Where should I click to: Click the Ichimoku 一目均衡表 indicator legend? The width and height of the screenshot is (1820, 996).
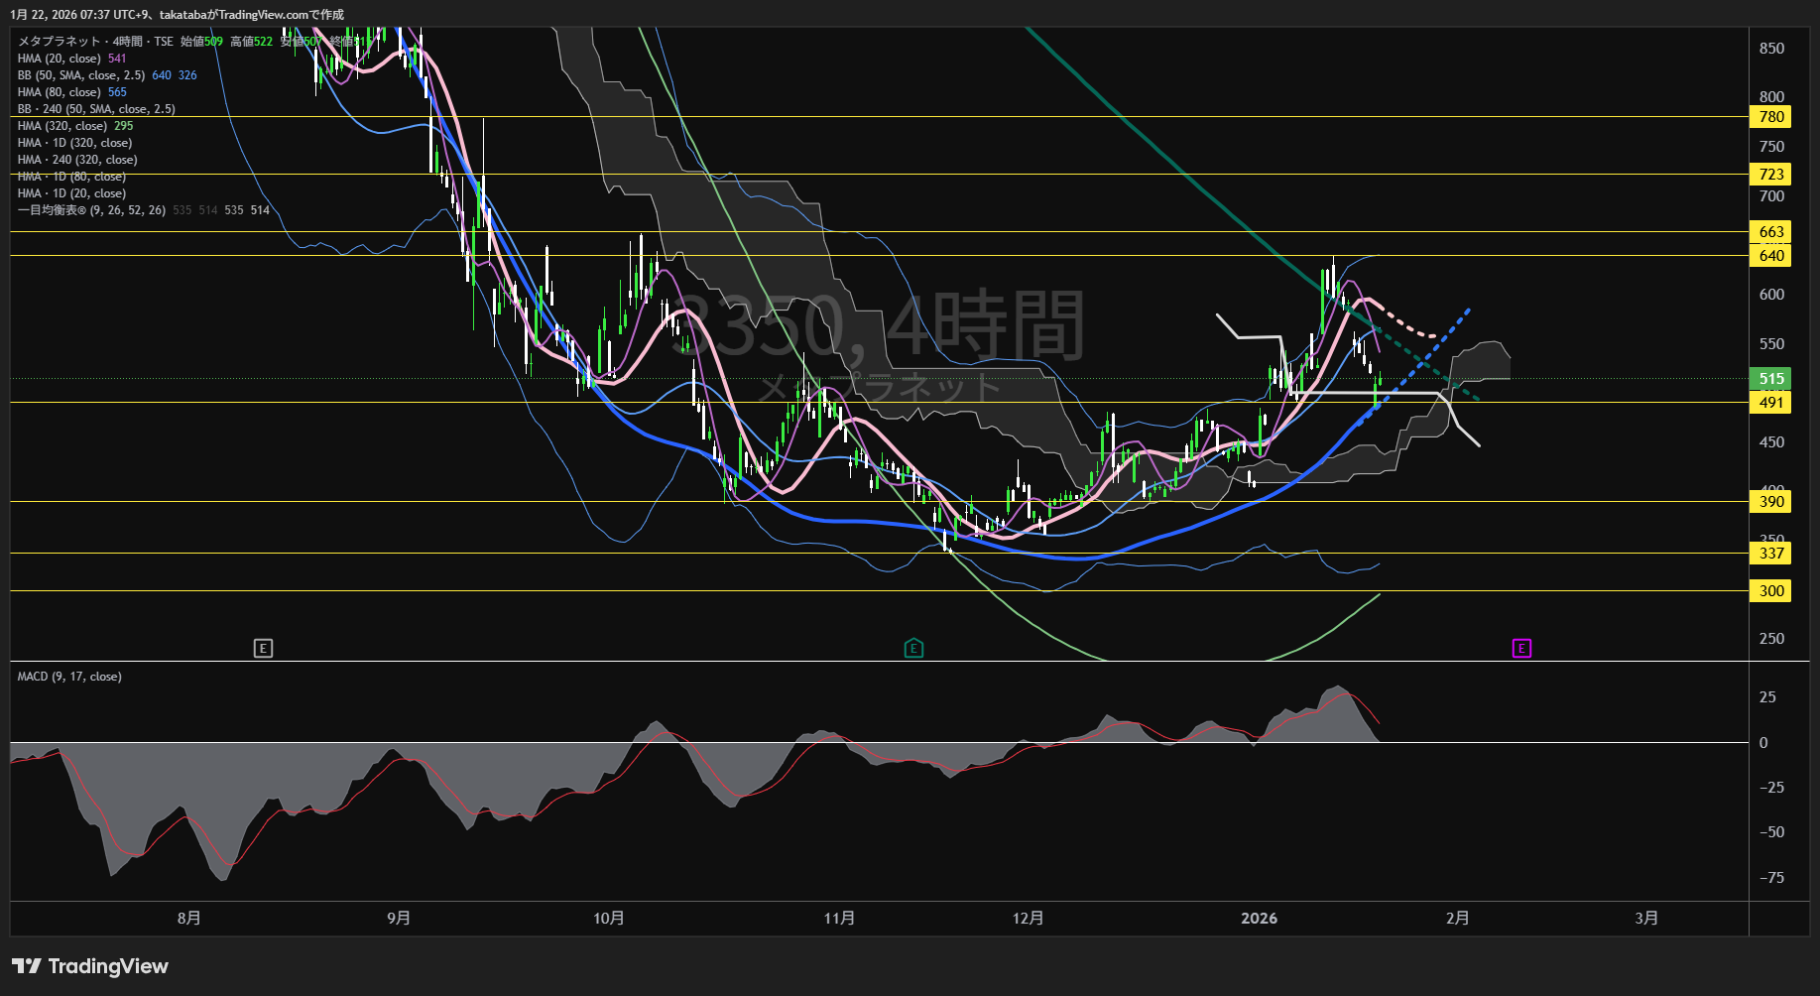tap(91, 210)
